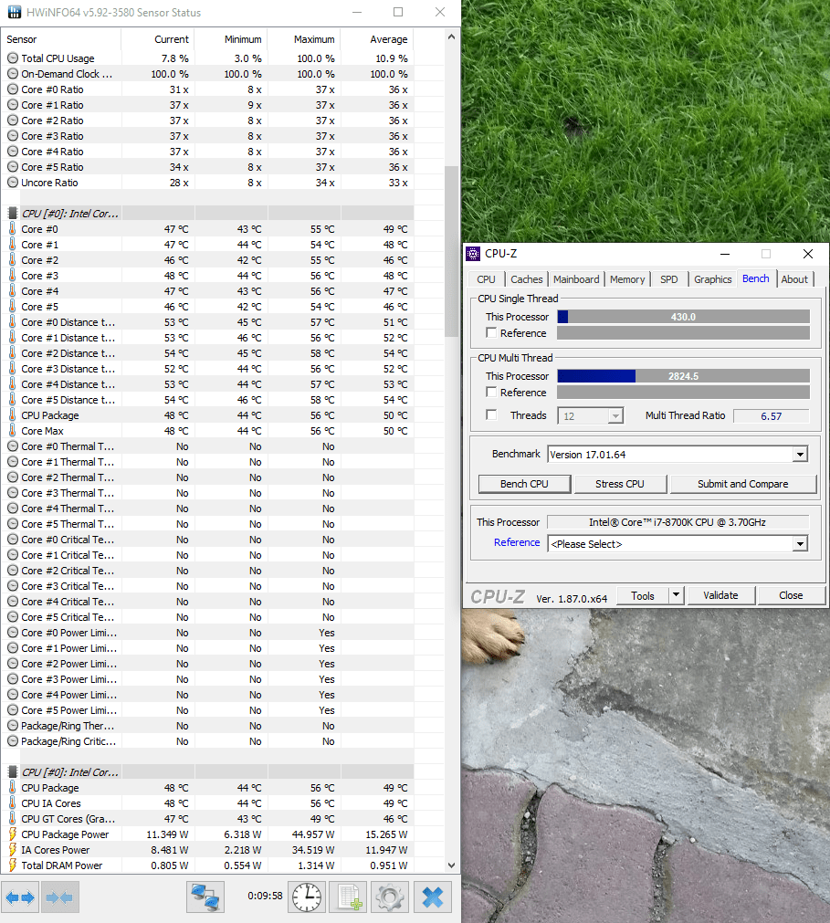
Task: Click the CPU Package Power lightning icon
Action: [x=13, y=834]
